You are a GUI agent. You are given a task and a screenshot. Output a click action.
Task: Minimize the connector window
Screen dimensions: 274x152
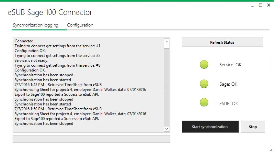point(252,5)
